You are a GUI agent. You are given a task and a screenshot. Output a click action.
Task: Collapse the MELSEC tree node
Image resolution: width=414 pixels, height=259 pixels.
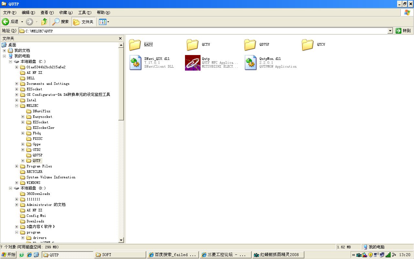17,106
